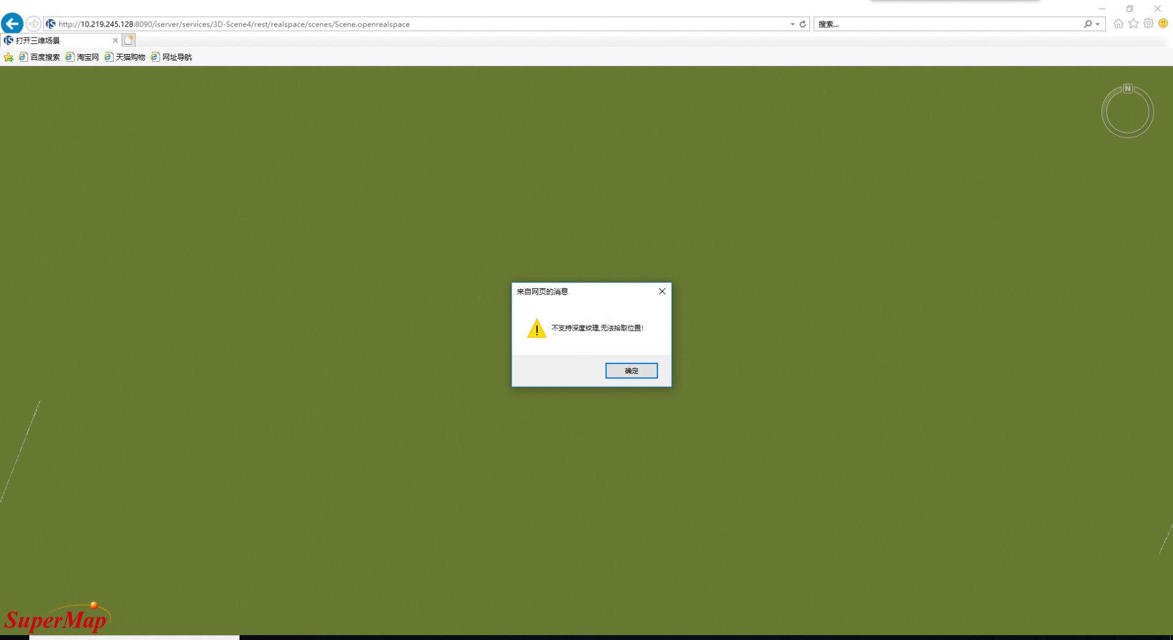This screenshot has height=640, width=1173.
Task: Click the 不支持深度纹理,无法拾取位置! message text
Action: pos(597,328)
